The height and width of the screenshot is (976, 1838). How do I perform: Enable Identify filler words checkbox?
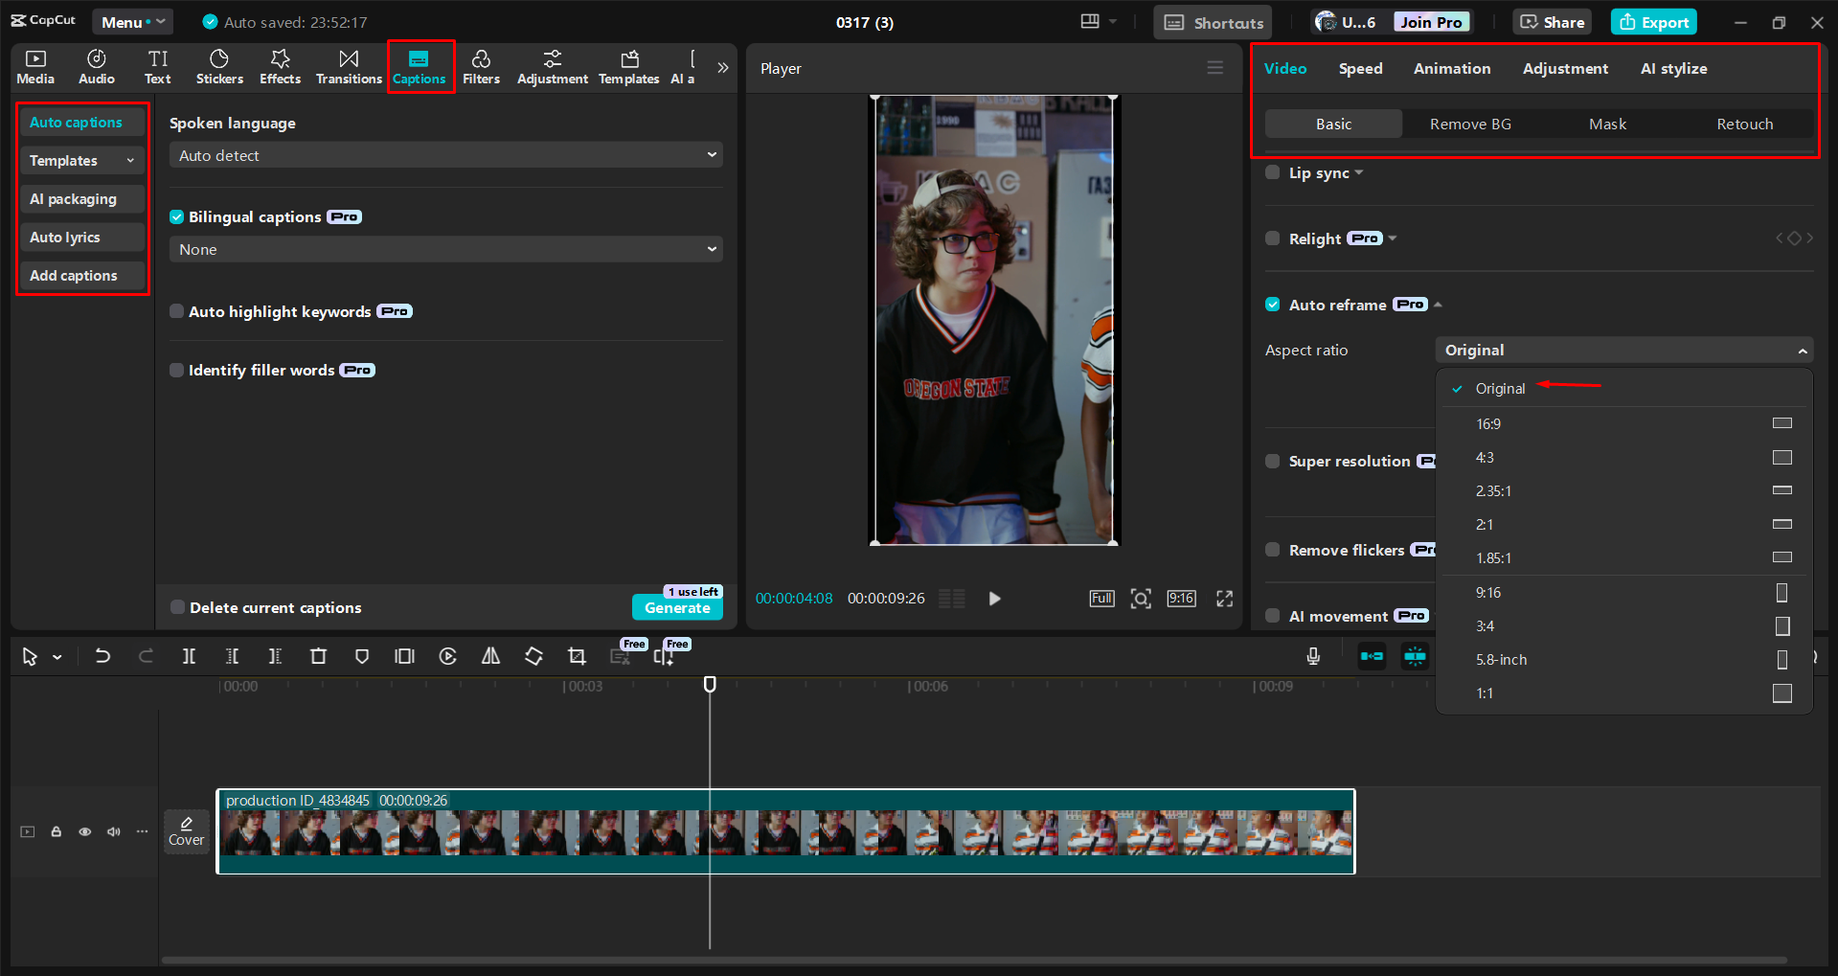[176, 370]
